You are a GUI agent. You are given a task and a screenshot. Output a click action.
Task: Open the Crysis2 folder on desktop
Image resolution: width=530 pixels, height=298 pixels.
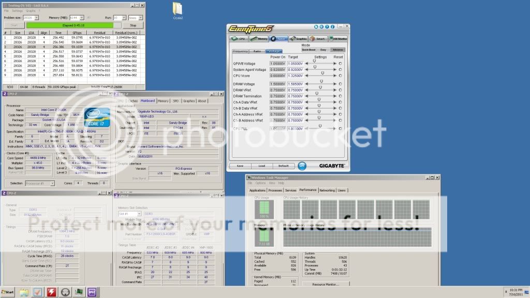(178, 9)
